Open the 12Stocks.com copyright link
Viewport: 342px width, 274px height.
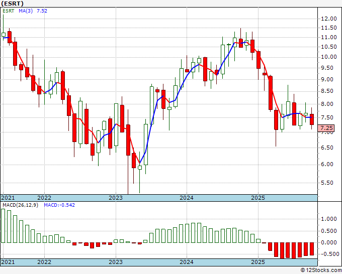pyautogui.click(x=321, y=270)
